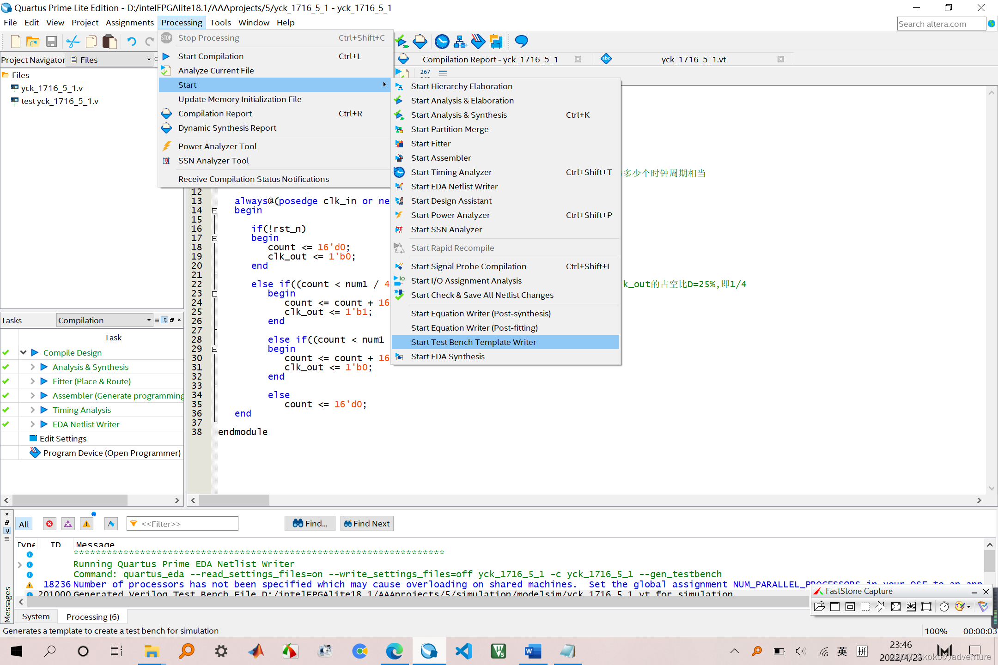
Task: Open Microsoft Edge from taskbar
Action: point(394,651)
